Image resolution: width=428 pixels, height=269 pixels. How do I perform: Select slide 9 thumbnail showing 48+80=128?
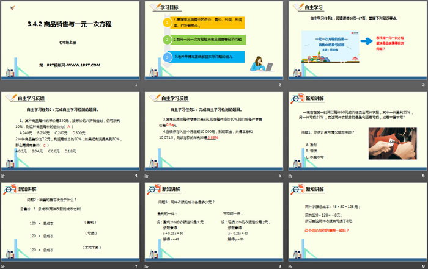358,222
